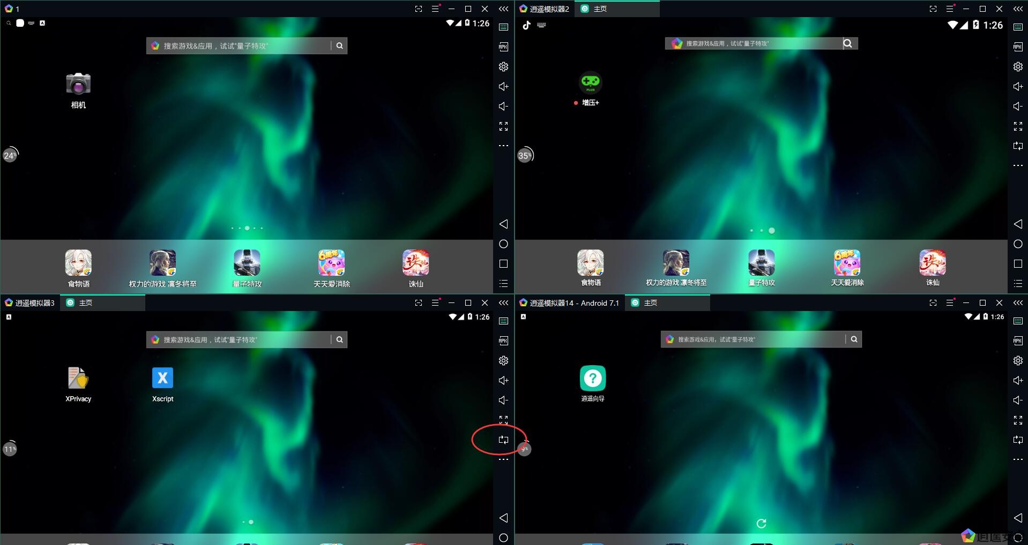Expand more tools (...) in 逍遥模拟器14 sidebar

(1018, 459)
